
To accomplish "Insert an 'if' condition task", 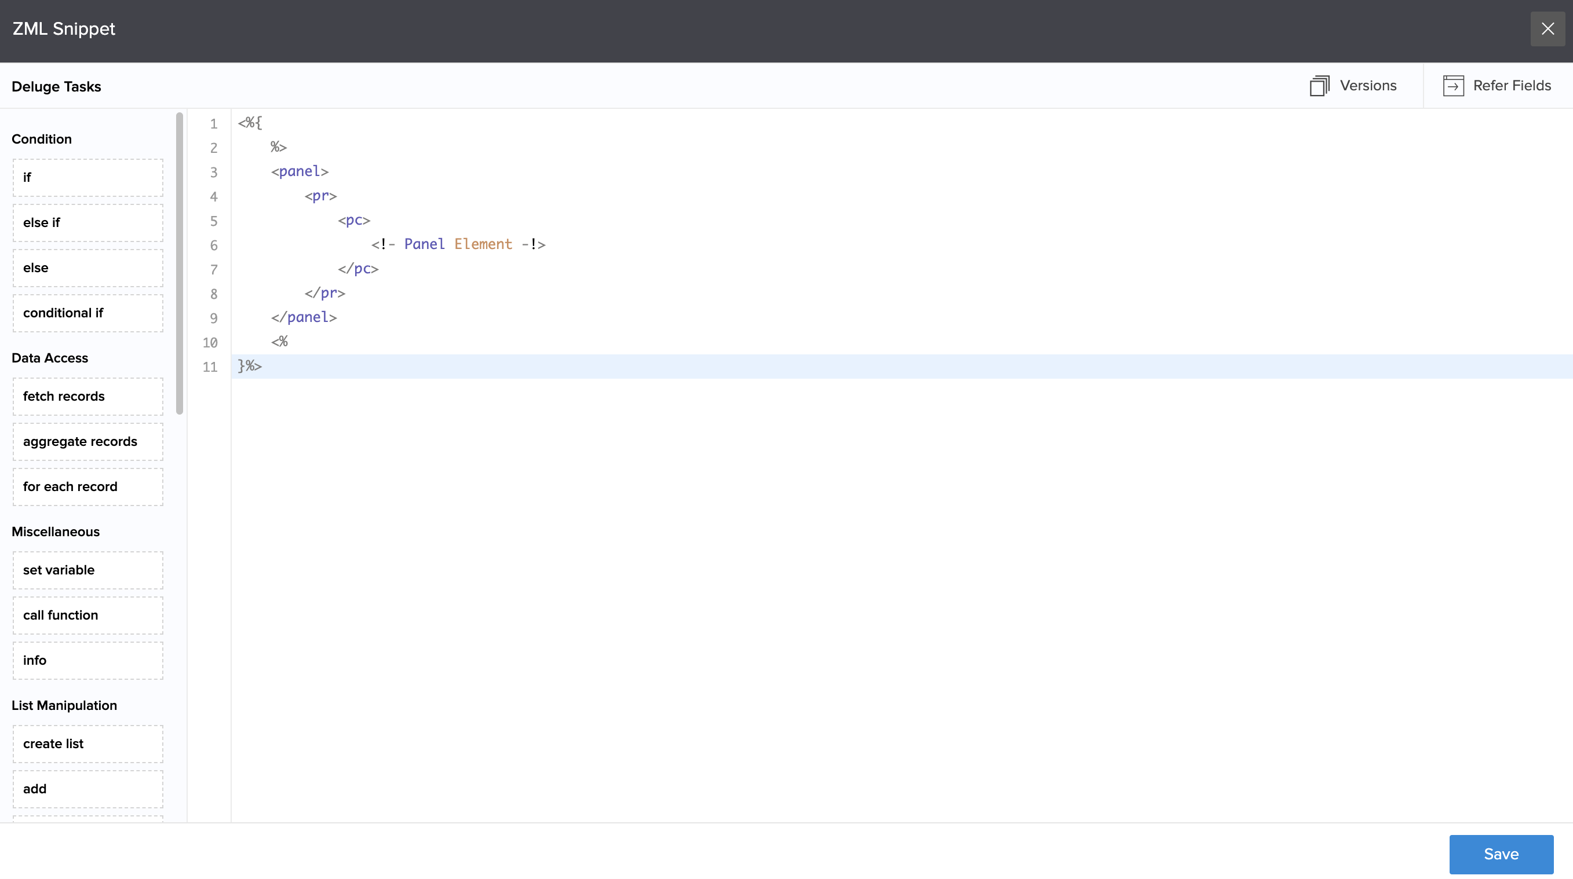I will coord(88,178).
